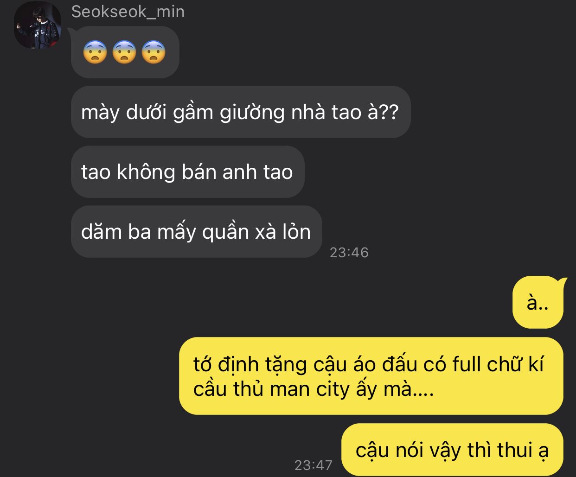Select the 'cậu nói vậy thì thui ạ' message
The image size is (576, 477).
452,450
